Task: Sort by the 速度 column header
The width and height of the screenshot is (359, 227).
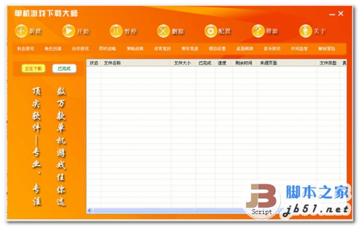Action: pyautogui.click(x=224, y=63)
